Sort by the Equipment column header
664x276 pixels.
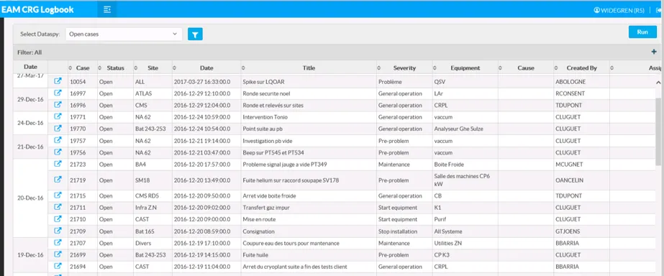click(x=465, y=68)
